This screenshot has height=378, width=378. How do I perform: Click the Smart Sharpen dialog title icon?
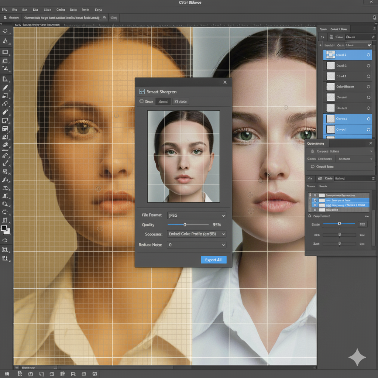coord(141,92)
